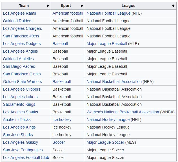The image size is (178, 162).
Task: Click the Baseball sport link
Action: click(x=60, y=44)
